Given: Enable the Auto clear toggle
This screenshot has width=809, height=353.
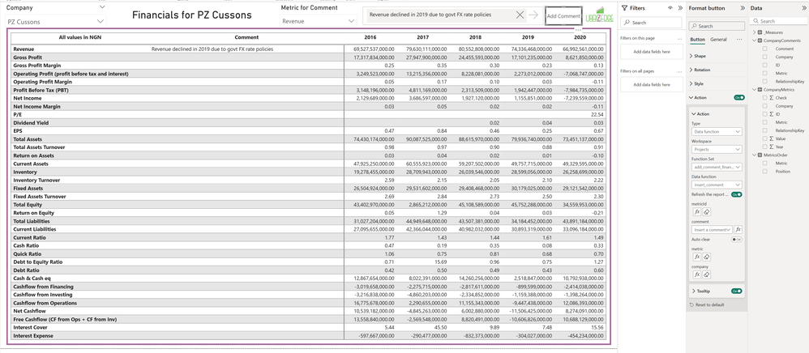Looking at the screenshot, I should coord(737,240).
